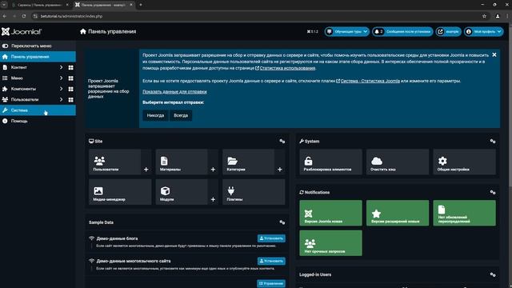Expand the Компоненты submenu chevron
Screen dimensions: 512x288
(x=61, y=89)
